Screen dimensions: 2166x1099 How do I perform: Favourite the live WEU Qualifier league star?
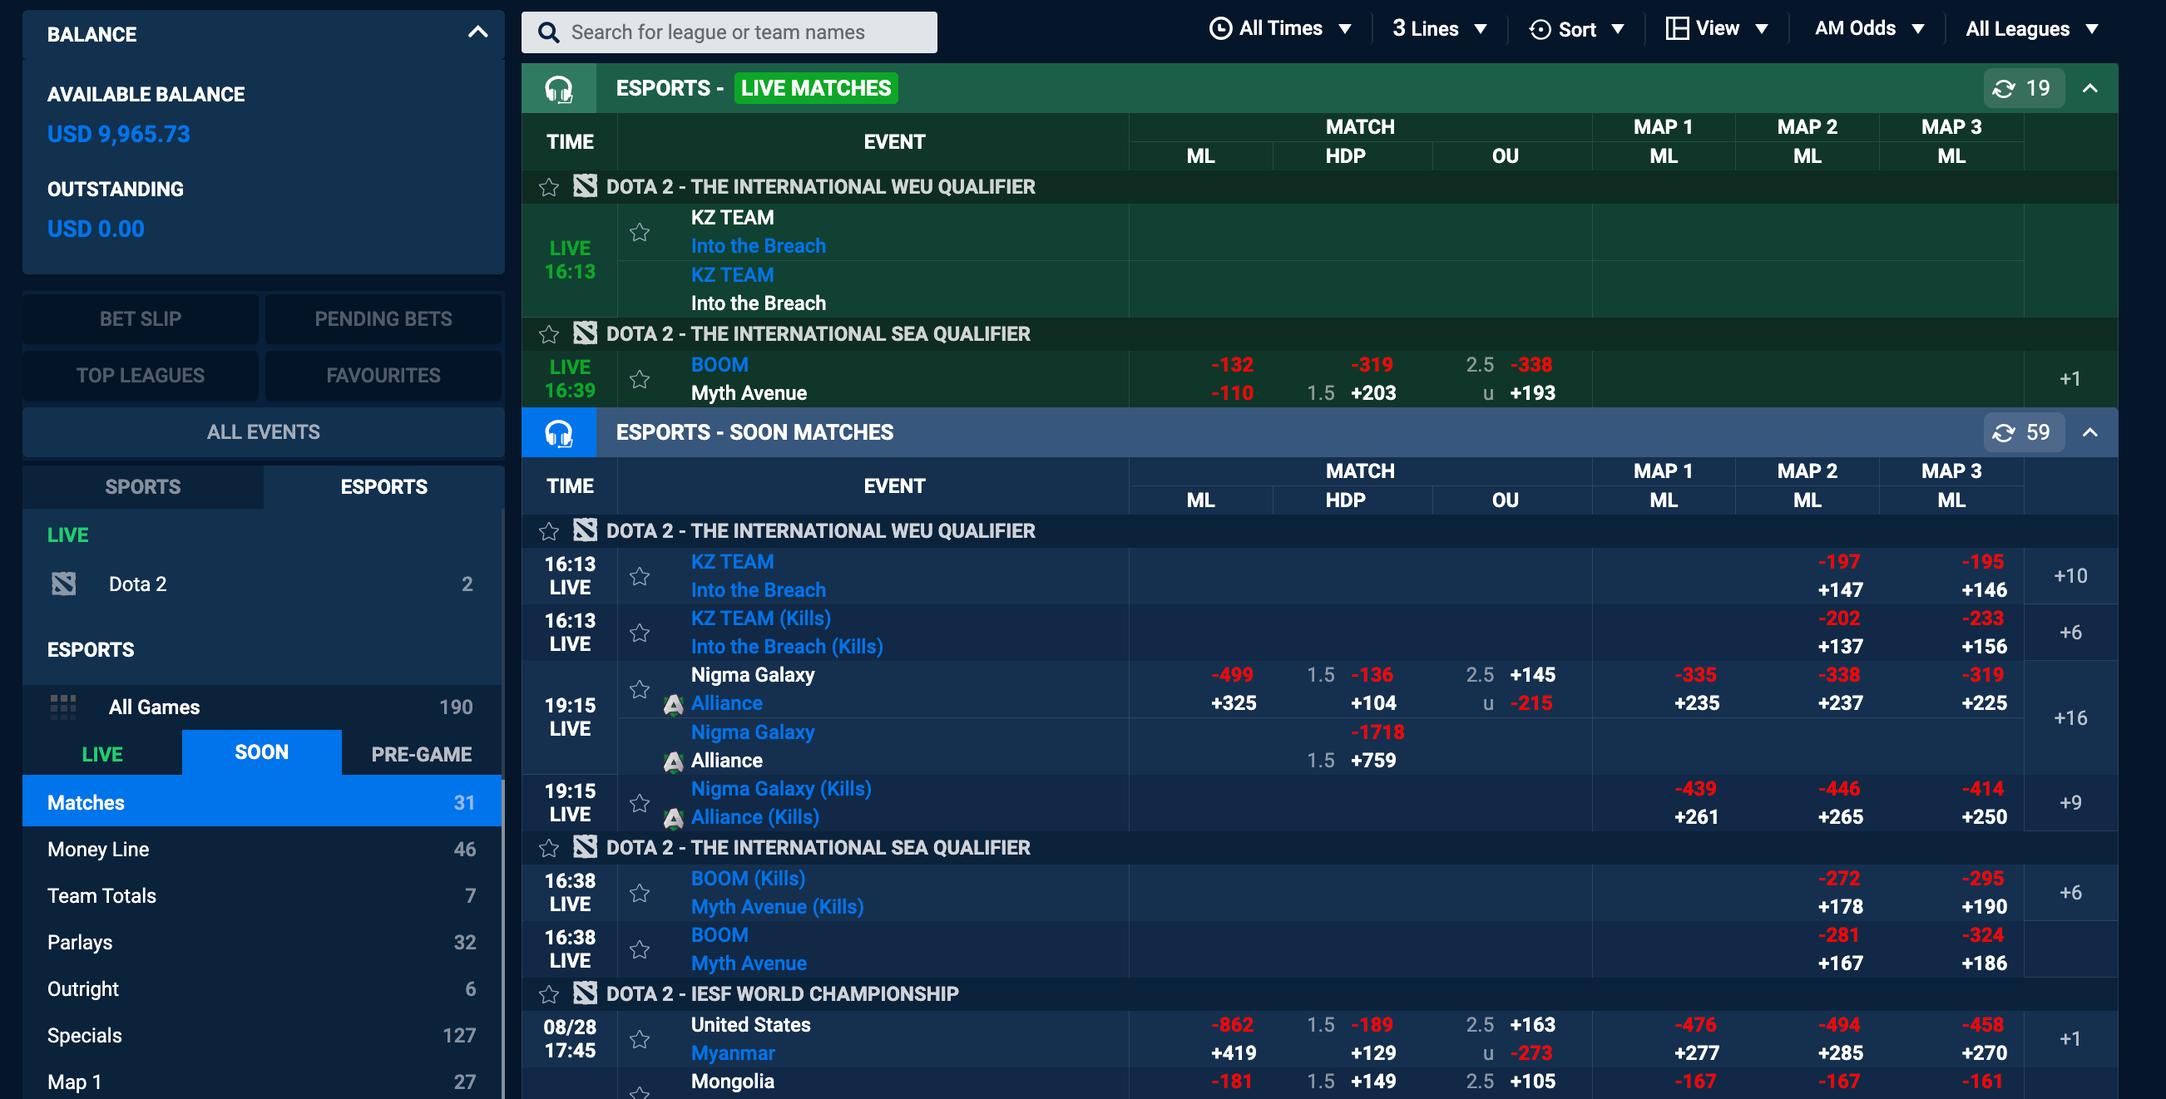(549, 187)
